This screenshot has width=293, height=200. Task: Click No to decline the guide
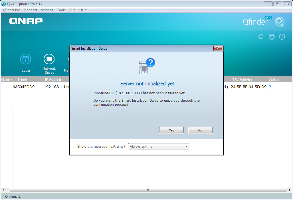tap(200, 130)
